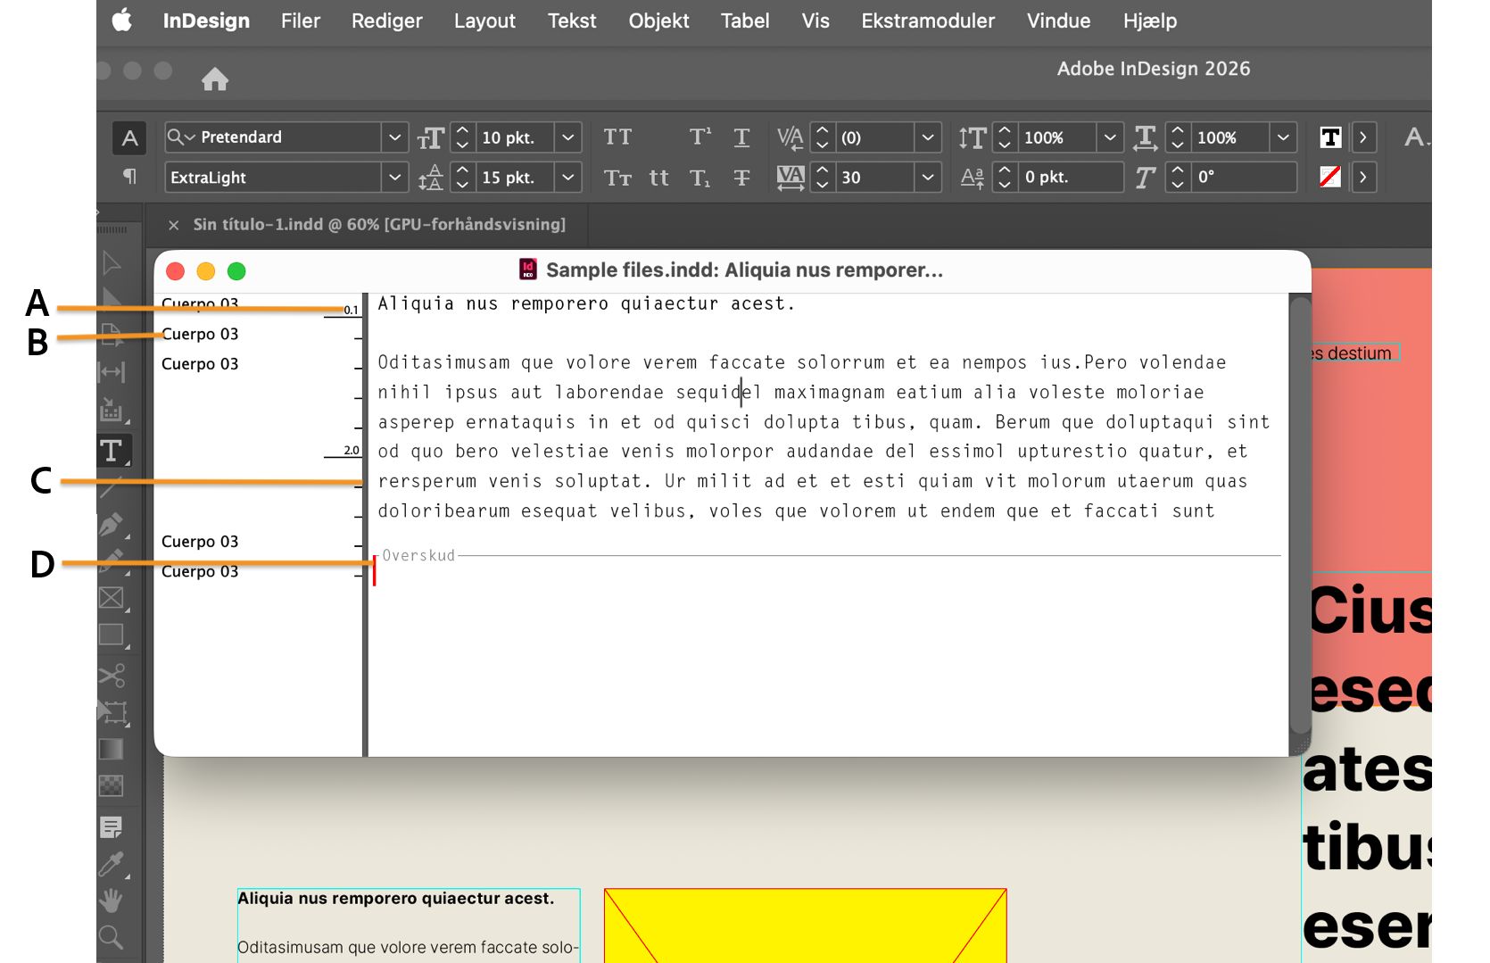Click the Overskud overset marker label

418,555
